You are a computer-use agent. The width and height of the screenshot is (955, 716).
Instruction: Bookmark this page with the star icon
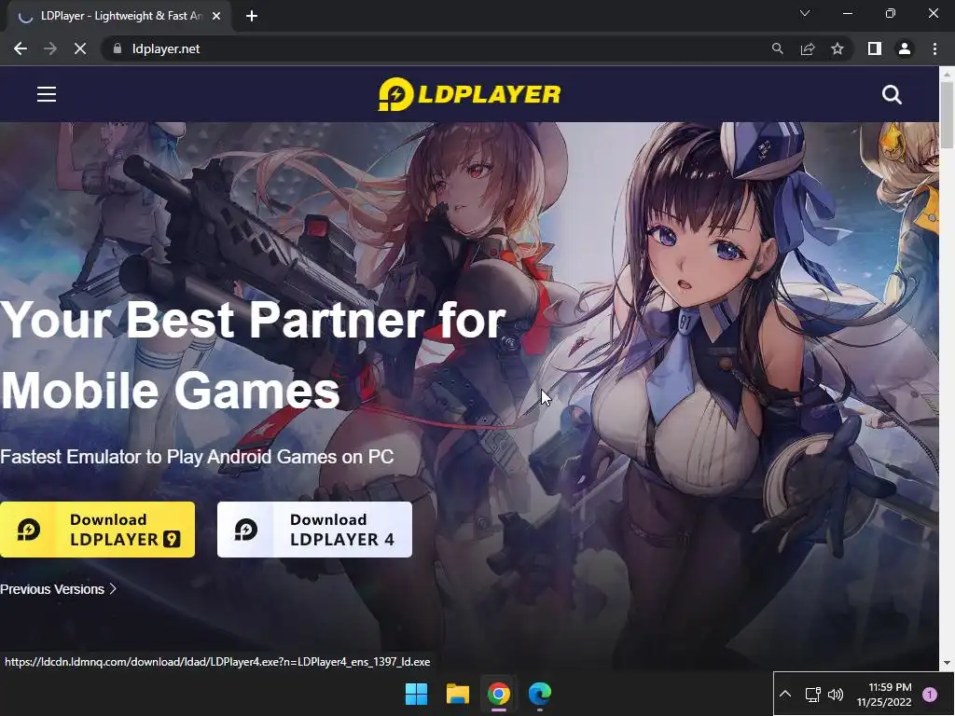[x=837, y=48]
